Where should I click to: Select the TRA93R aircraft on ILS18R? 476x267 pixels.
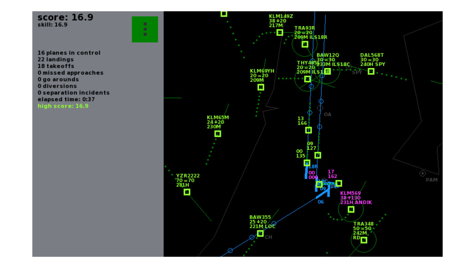tap(305, 44)
